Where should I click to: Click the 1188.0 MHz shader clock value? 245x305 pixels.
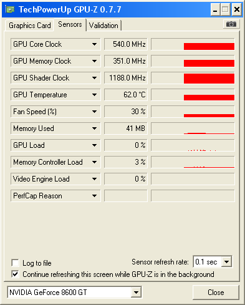pos(126,78)
